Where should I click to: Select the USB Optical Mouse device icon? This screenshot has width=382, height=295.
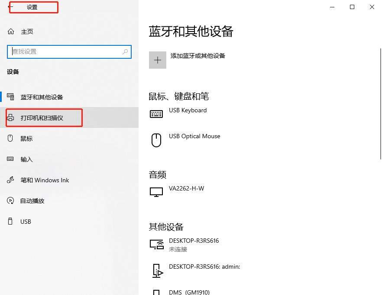(156, 140)
